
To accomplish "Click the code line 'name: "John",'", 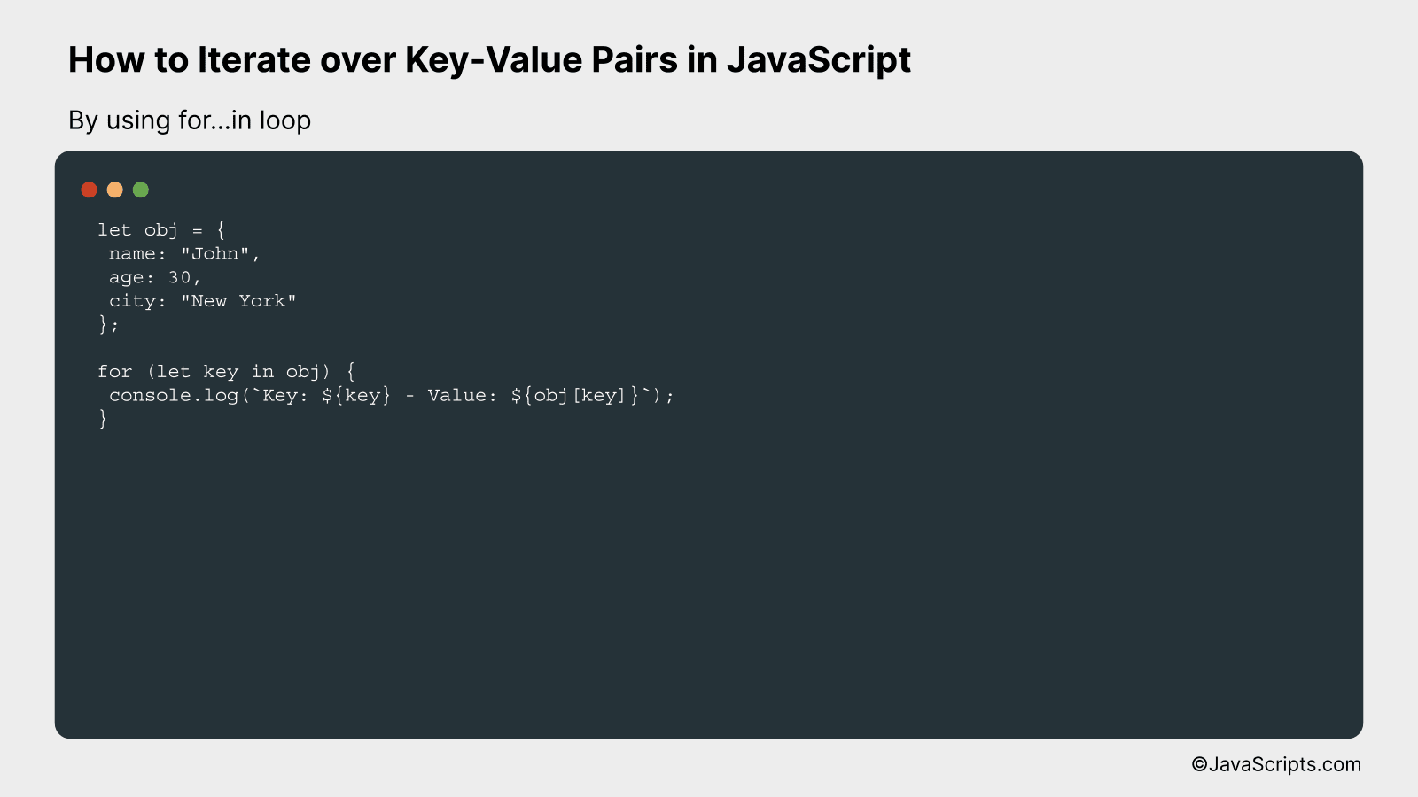I will (184, 254).
